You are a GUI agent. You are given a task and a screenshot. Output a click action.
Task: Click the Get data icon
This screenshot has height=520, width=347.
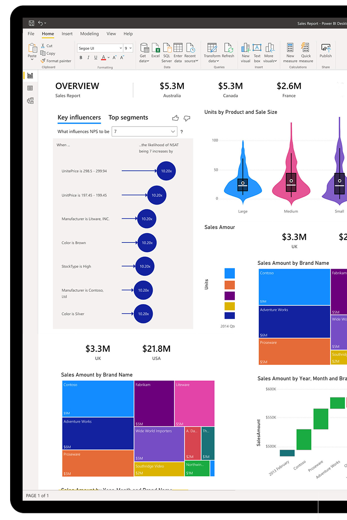click(144, 48)
